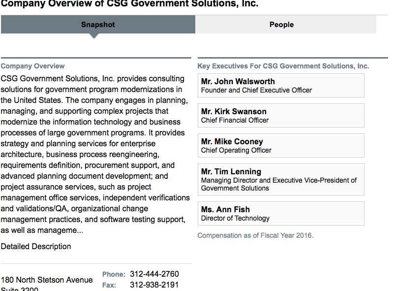The width and height of the screenshot is (393, 291).
Task: Switch to the People tab
Action: click(x=281, y=25)
